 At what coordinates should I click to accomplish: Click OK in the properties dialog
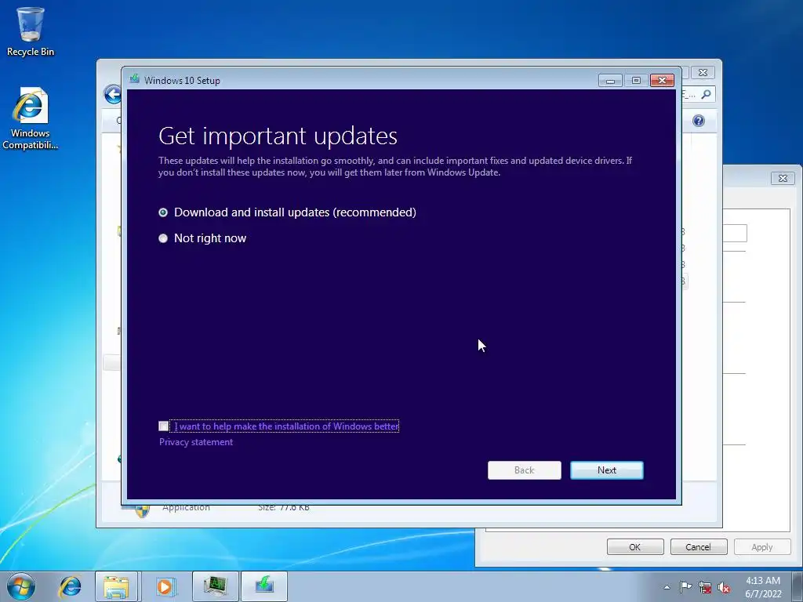pos(635,546)
